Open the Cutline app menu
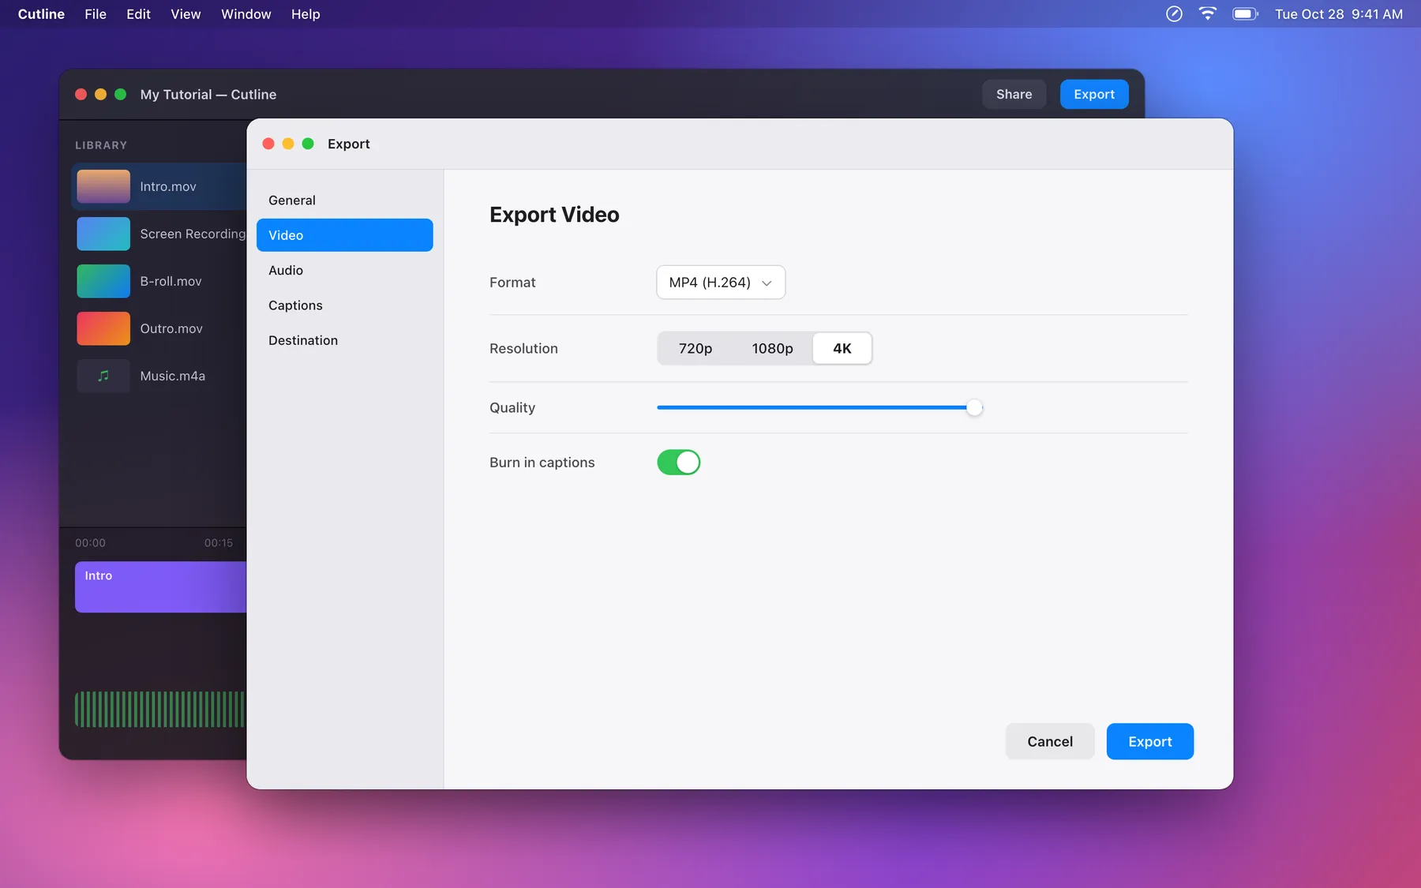Image resolution: width=1421 pixels, height=888 pixels. pos(41,14)
